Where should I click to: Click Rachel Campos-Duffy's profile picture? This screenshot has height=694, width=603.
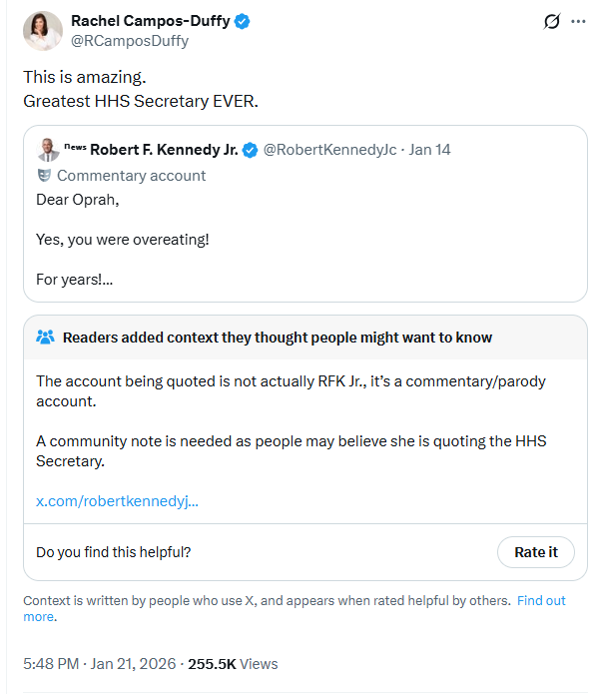[43, 31]
